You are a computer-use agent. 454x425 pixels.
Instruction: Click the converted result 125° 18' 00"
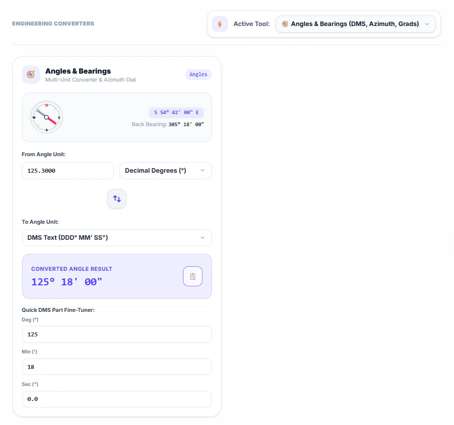coord(66,282)
